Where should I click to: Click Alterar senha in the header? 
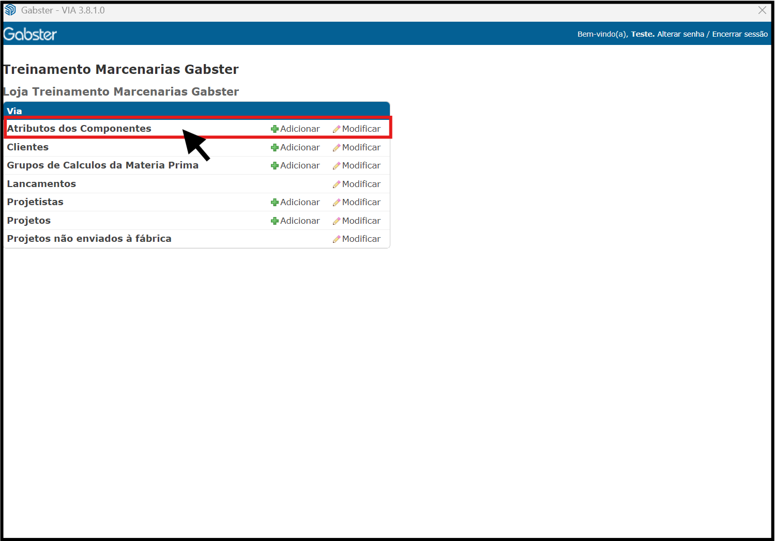click(x=680, y=34)
